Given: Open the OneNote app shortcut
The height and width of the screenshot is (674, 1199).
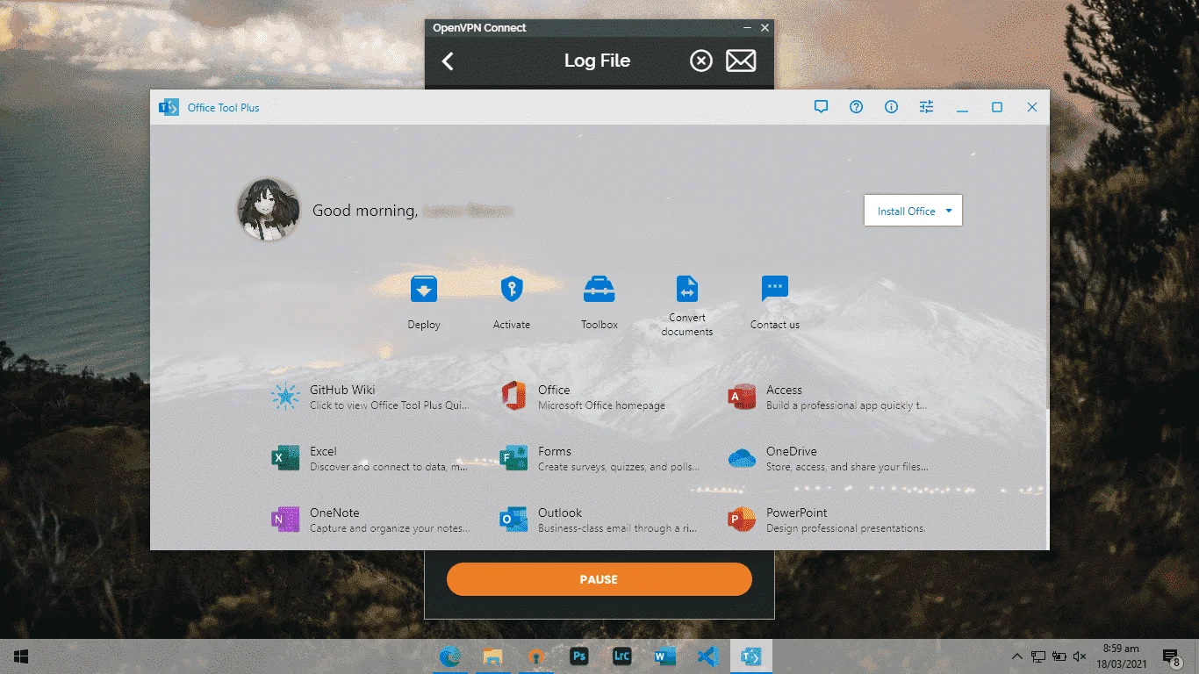Looking at the screenshot, I should click(370, 520).
